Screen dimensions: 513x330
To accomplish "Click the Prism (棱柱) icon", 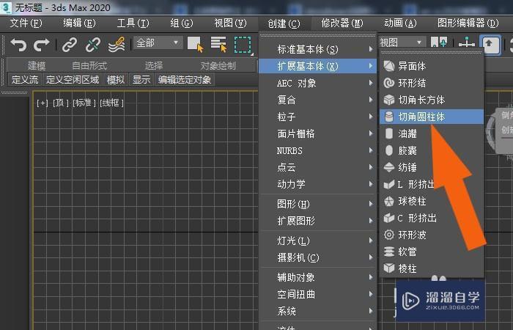I will pos(388,268).
